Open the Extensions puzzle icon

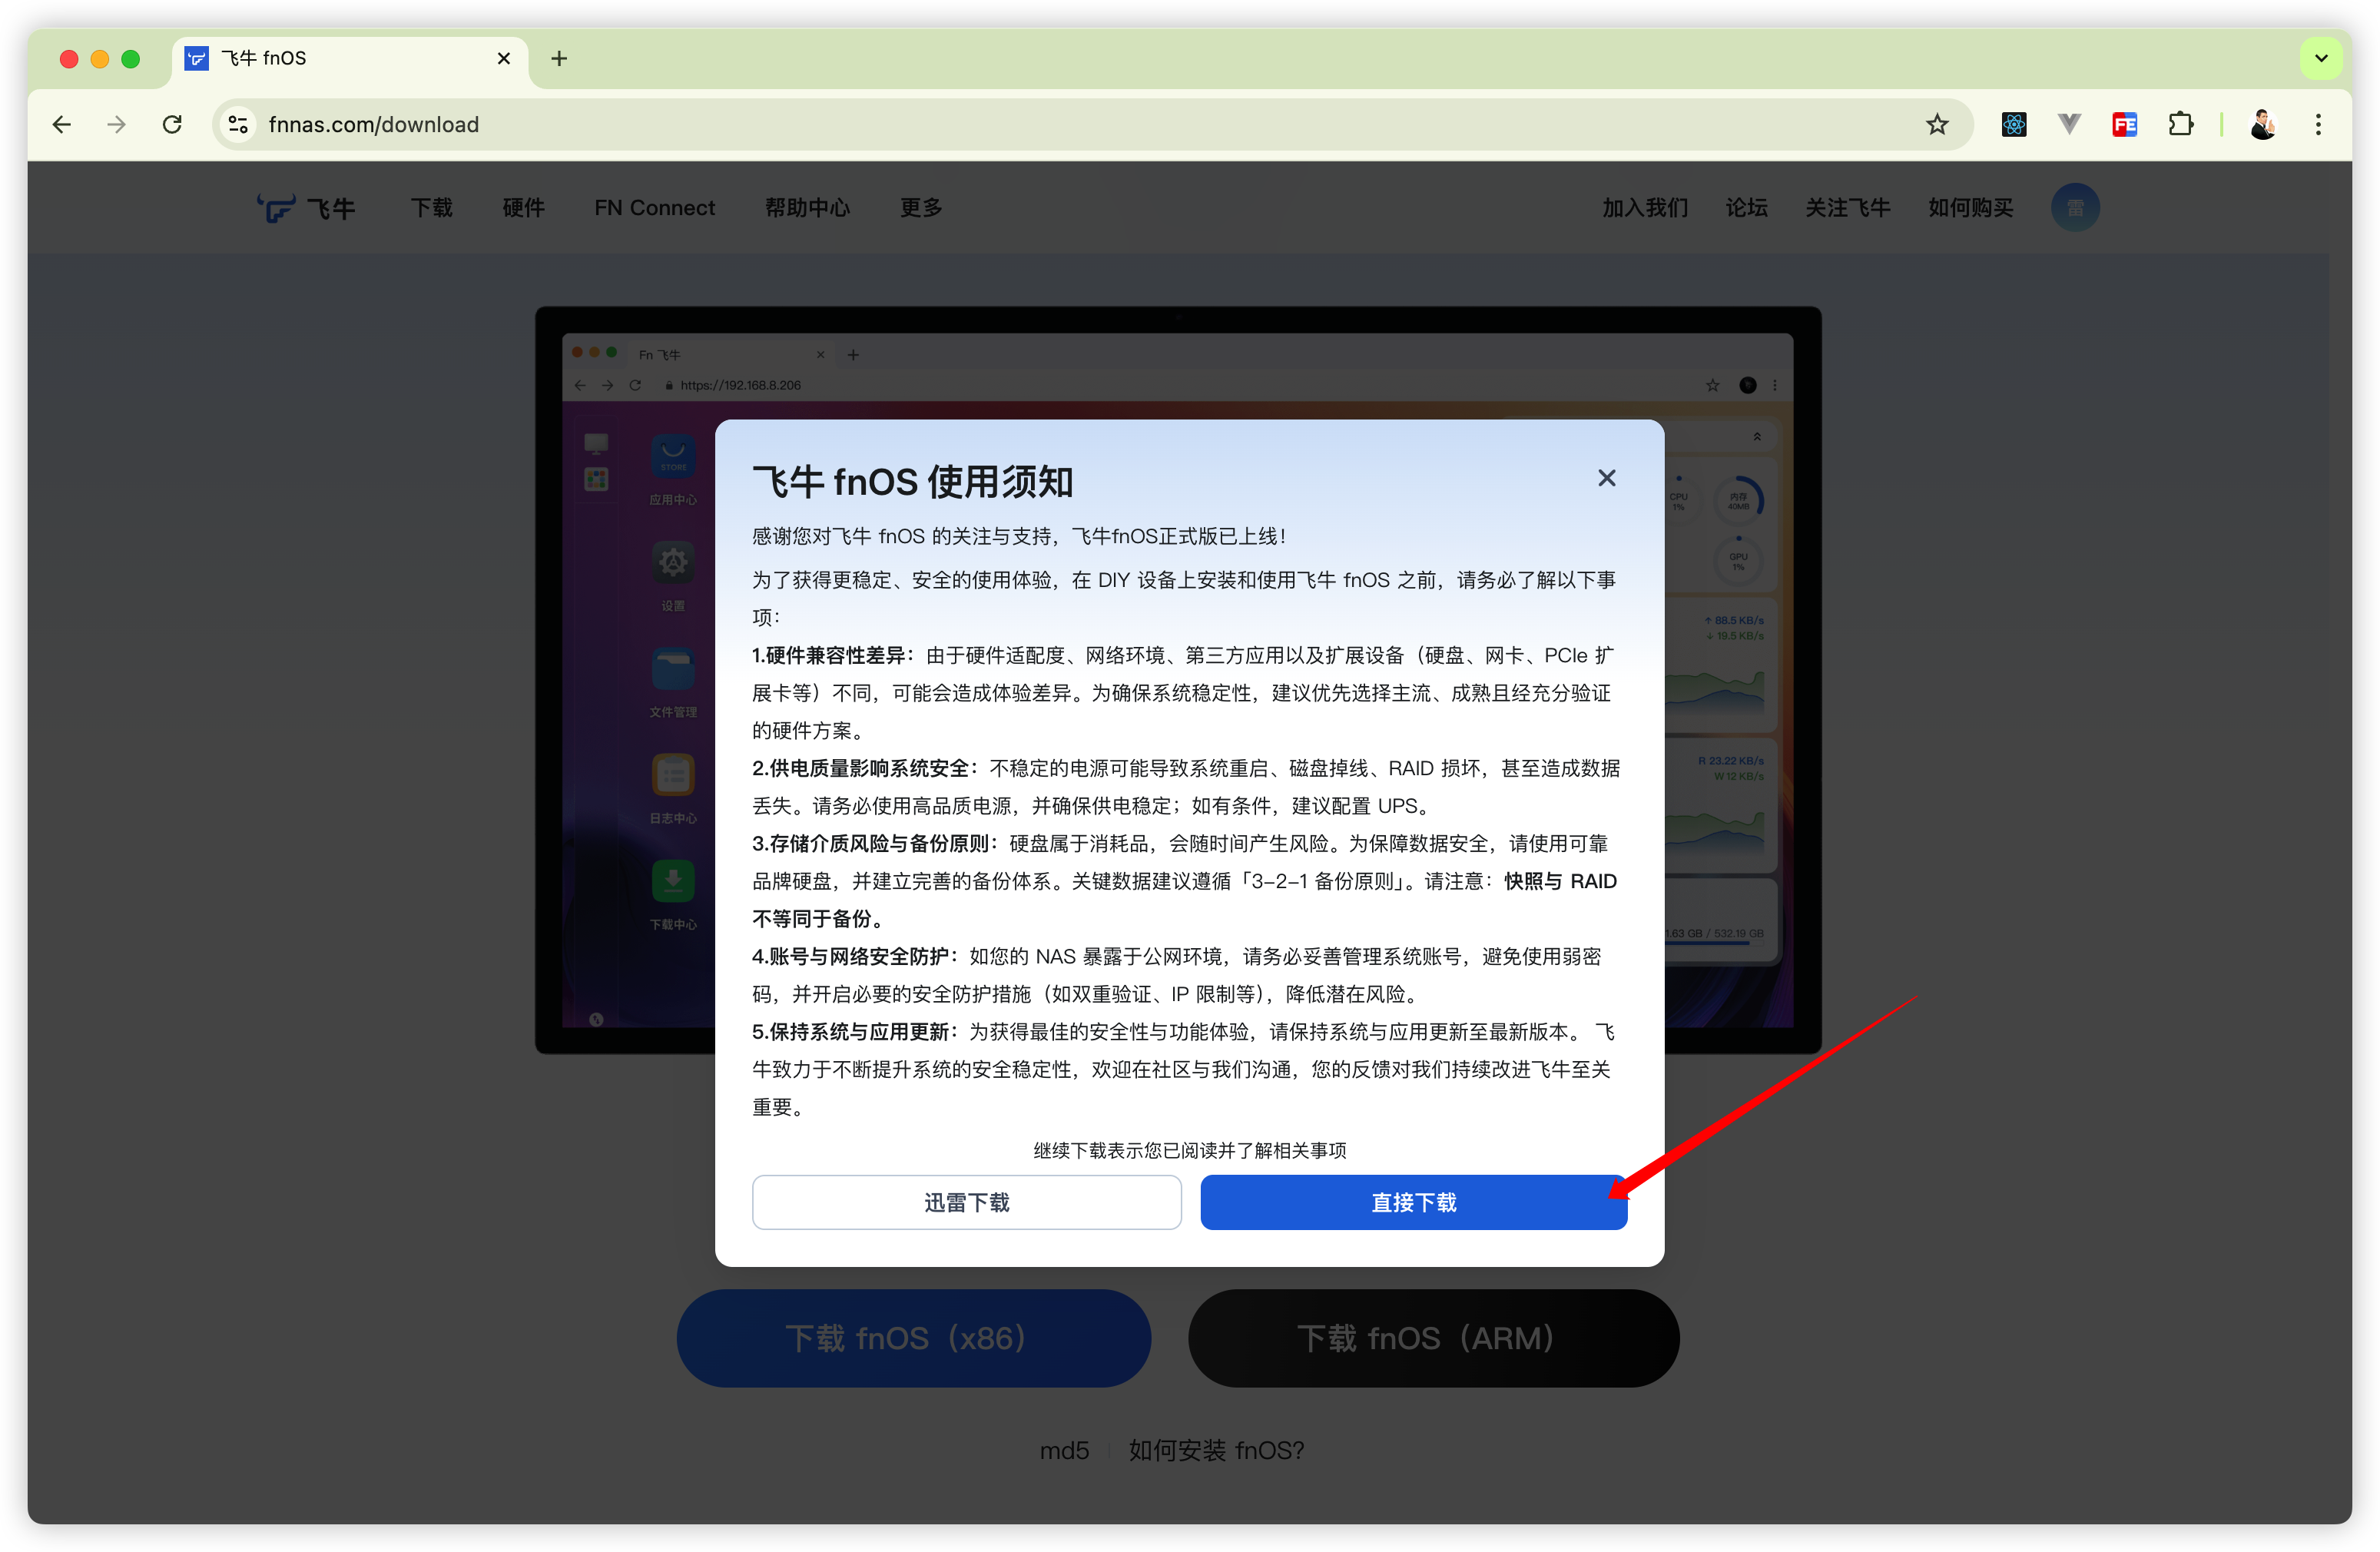(2180, 124)
